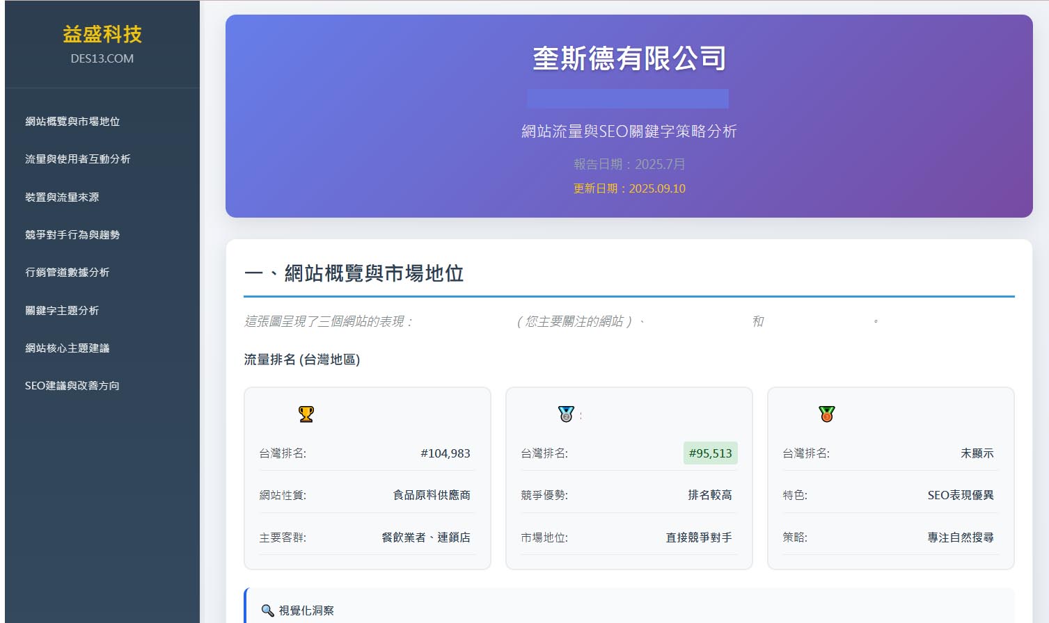Click the #104,983 Taiwan ranking value
This screenshot has height=623, width=1049.
click(x=445, y=453)
